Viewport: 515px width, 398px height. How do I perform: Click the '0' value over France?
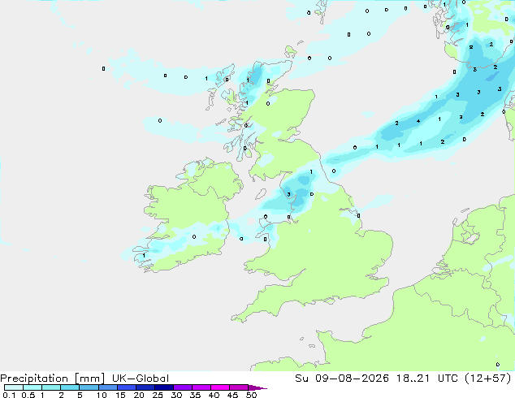click(x=498, y=364)
